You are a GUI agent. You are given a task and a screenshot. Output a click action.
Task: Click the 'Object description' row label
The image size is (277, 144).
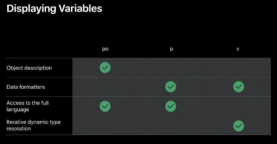29,68
